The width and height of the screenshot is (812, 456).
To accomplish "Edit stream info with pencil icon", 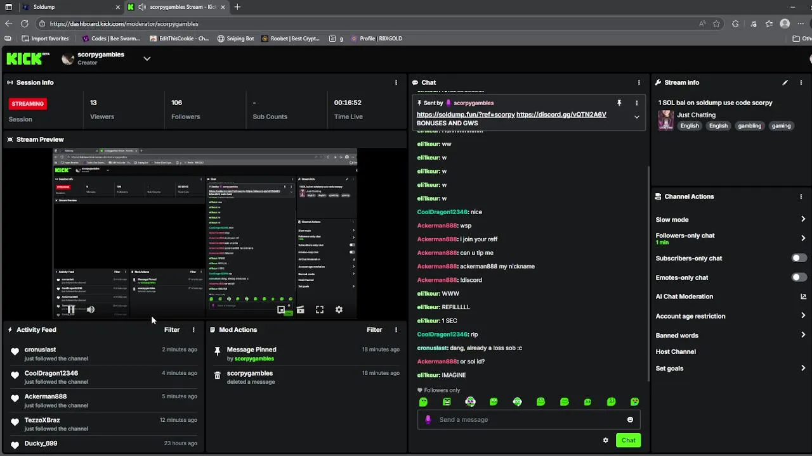I will point(785,82).
